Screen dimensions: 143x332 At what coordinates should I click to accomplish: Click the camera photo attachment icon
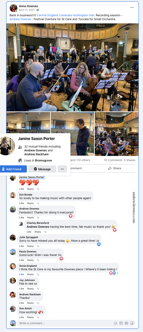coord(121,323)
